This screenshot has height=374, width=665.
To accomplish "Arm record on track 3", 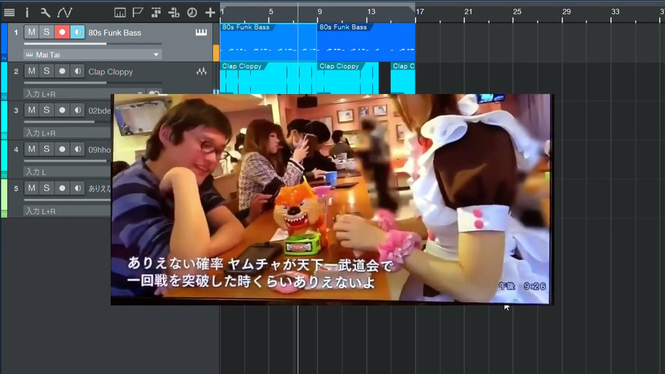I will 62,110.
